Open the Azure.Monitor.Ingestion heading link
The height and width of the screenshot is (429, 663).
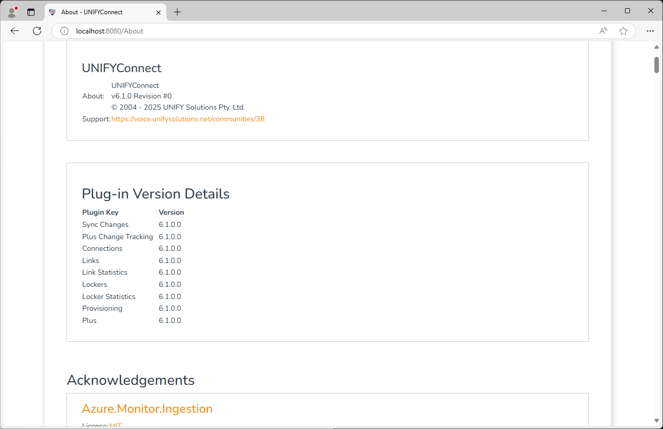point(147,409)
